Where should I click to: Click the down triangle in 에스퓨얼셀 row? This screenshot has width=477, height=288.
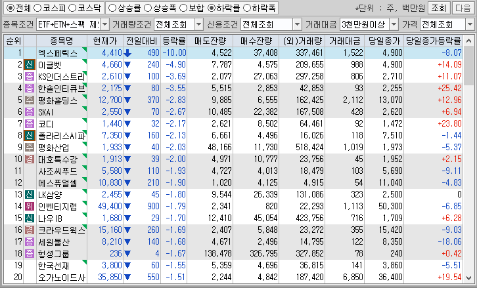coord(127,183)
